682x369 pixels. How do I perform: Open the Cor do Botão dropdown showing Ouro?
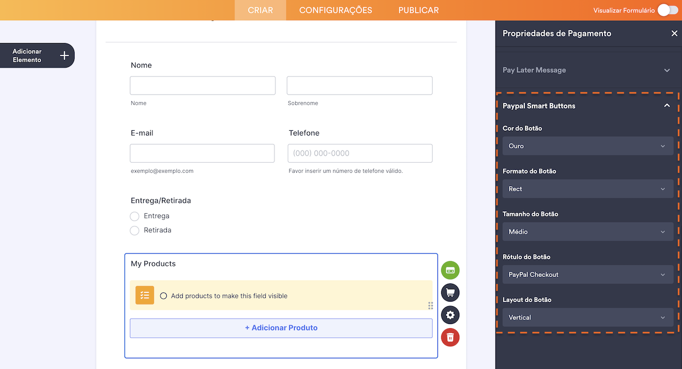click(x=587, y=146)
